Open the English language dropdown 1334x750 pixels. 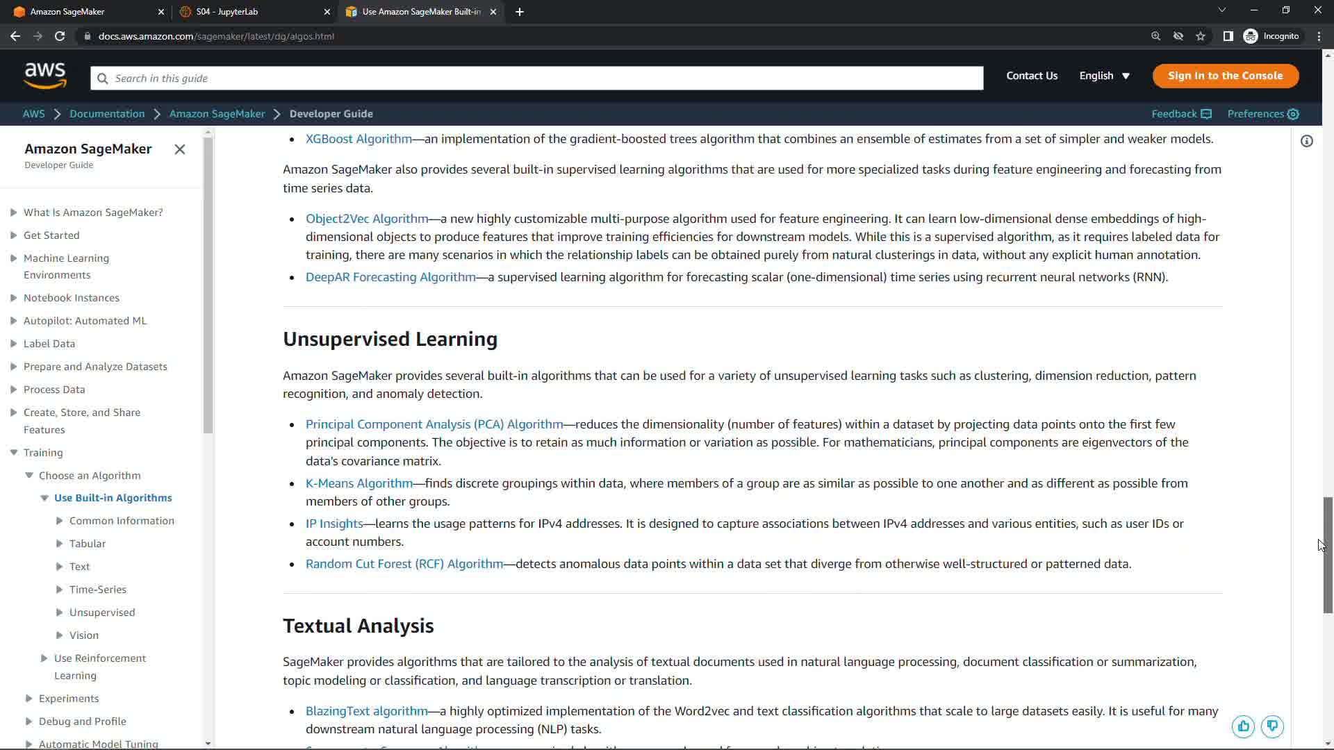(x=1104, y=76)
